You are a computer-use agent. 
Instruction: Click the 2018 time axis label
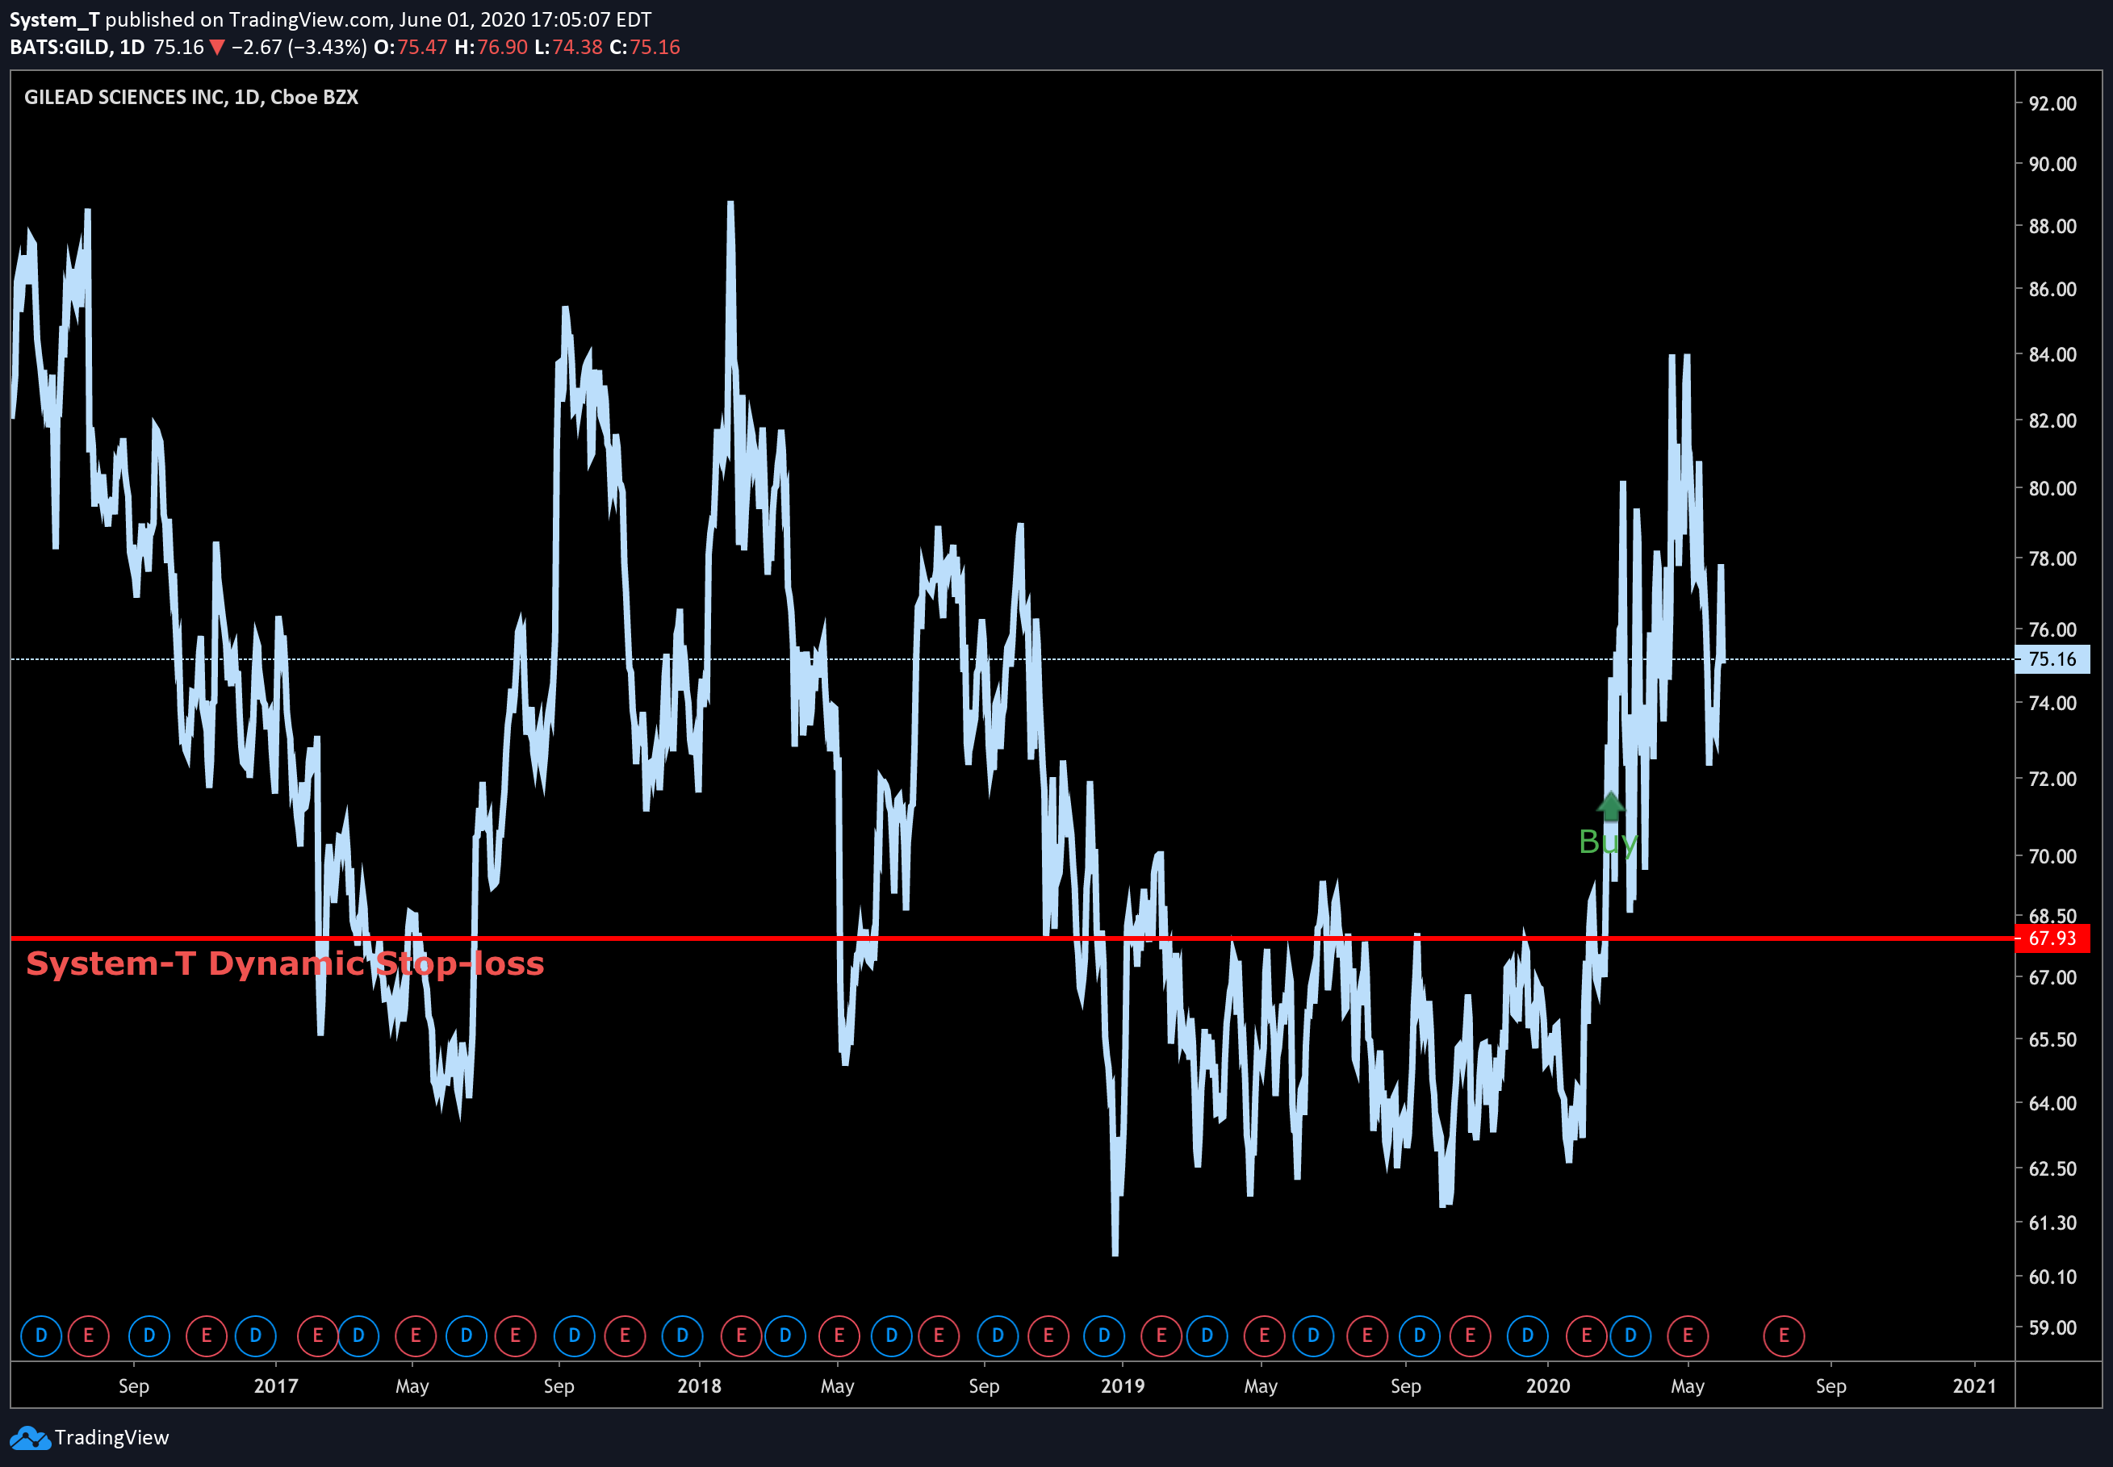[x=700, y=1386]
